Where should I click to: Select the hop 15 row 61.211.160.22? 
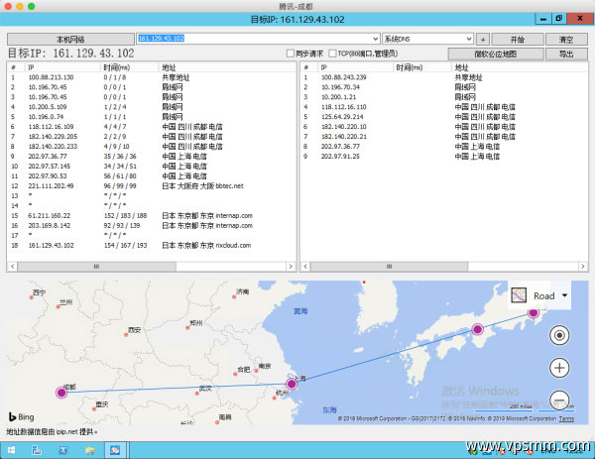pos(152,215)
